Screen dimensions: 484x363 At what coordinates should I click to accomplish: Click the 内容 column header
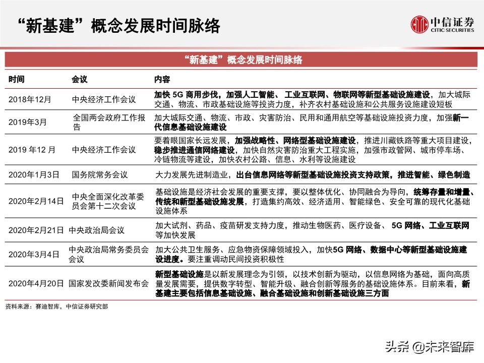(x=161, y=79)
